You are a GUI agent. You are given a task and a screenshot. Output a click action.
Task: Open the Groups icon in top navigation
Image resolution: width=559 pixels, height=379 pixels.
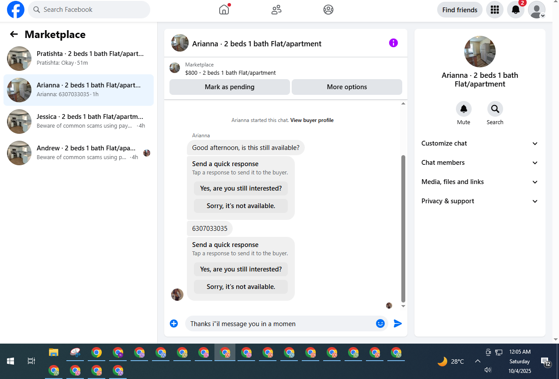coord(328,10)
